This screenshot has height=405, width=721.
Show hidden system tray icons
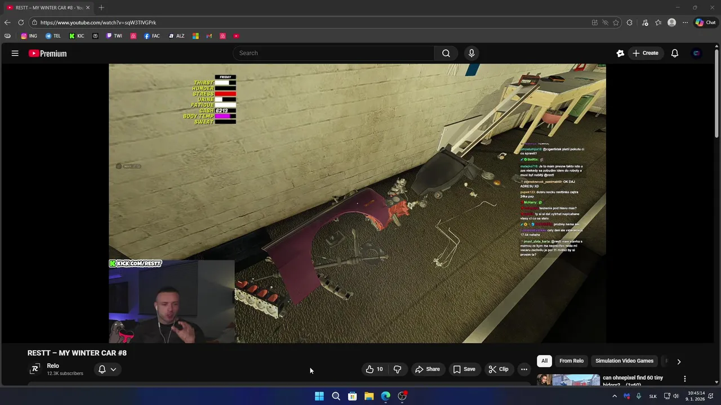pos(615,396)
